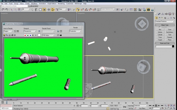Toggle green channel in render window

click(x=28, y=35)
